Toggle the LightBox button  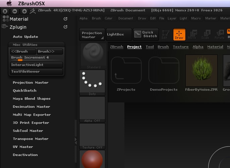point(119,34)
